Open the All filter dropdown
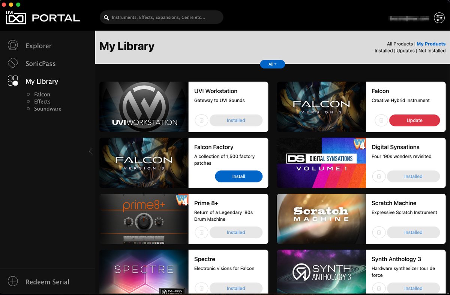 [x=273, y=64]
